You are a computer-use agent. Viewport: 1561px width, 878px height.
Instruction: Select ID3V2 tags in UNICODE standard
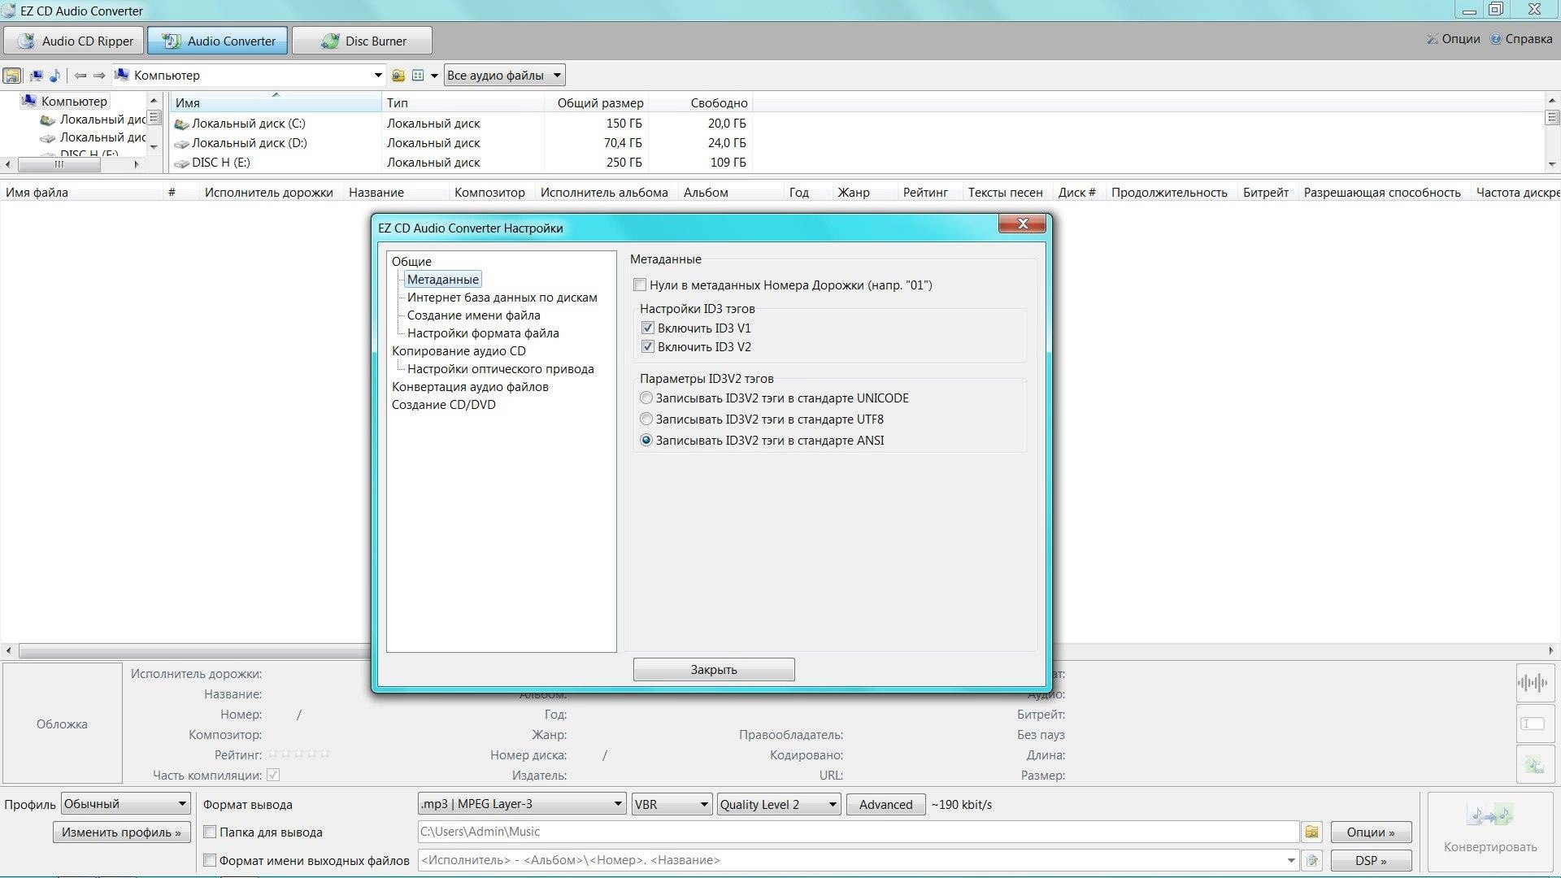pyautogui.click(x=646, y=398)
